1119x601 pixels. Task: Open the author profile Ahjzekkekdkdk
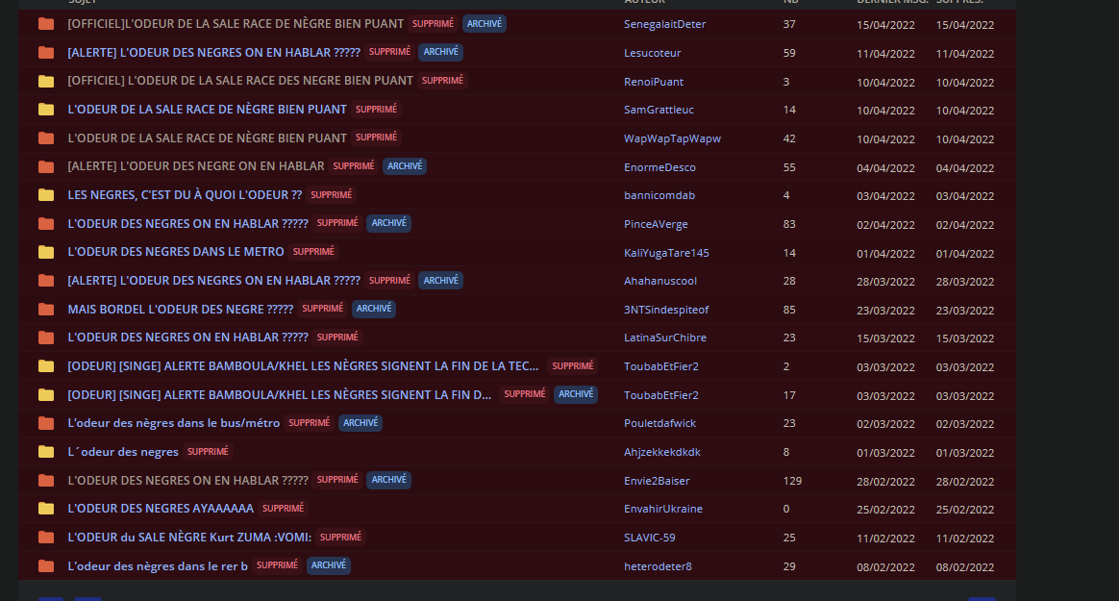pyautogui.click(x=662, y=452)
